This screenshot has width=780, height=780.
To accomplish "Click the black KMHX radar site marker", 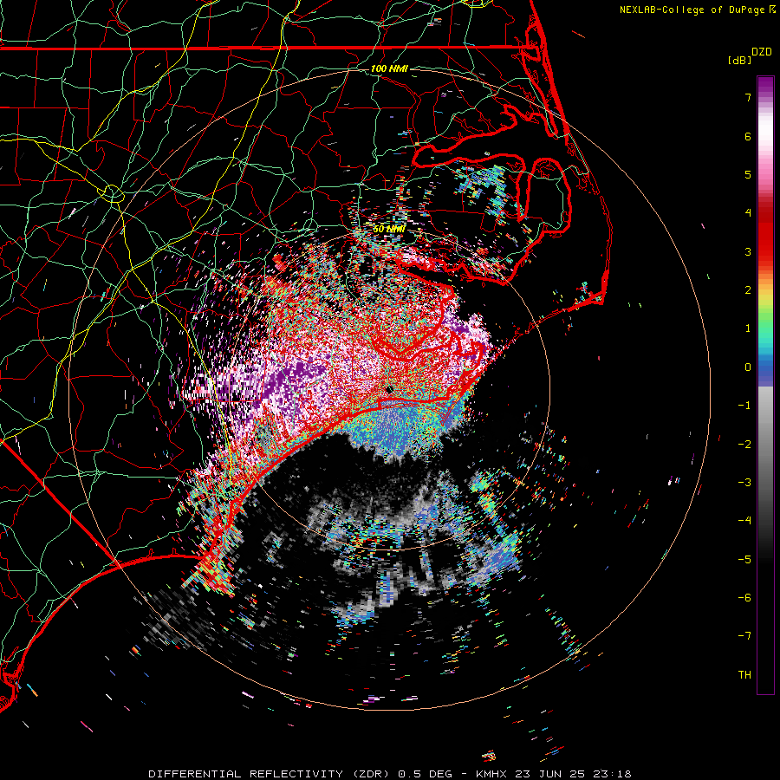I will click(390, 389).
